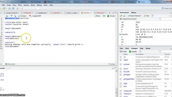Switch to the Environment tab
172x97 pixels.
click(x=124, y=13)
